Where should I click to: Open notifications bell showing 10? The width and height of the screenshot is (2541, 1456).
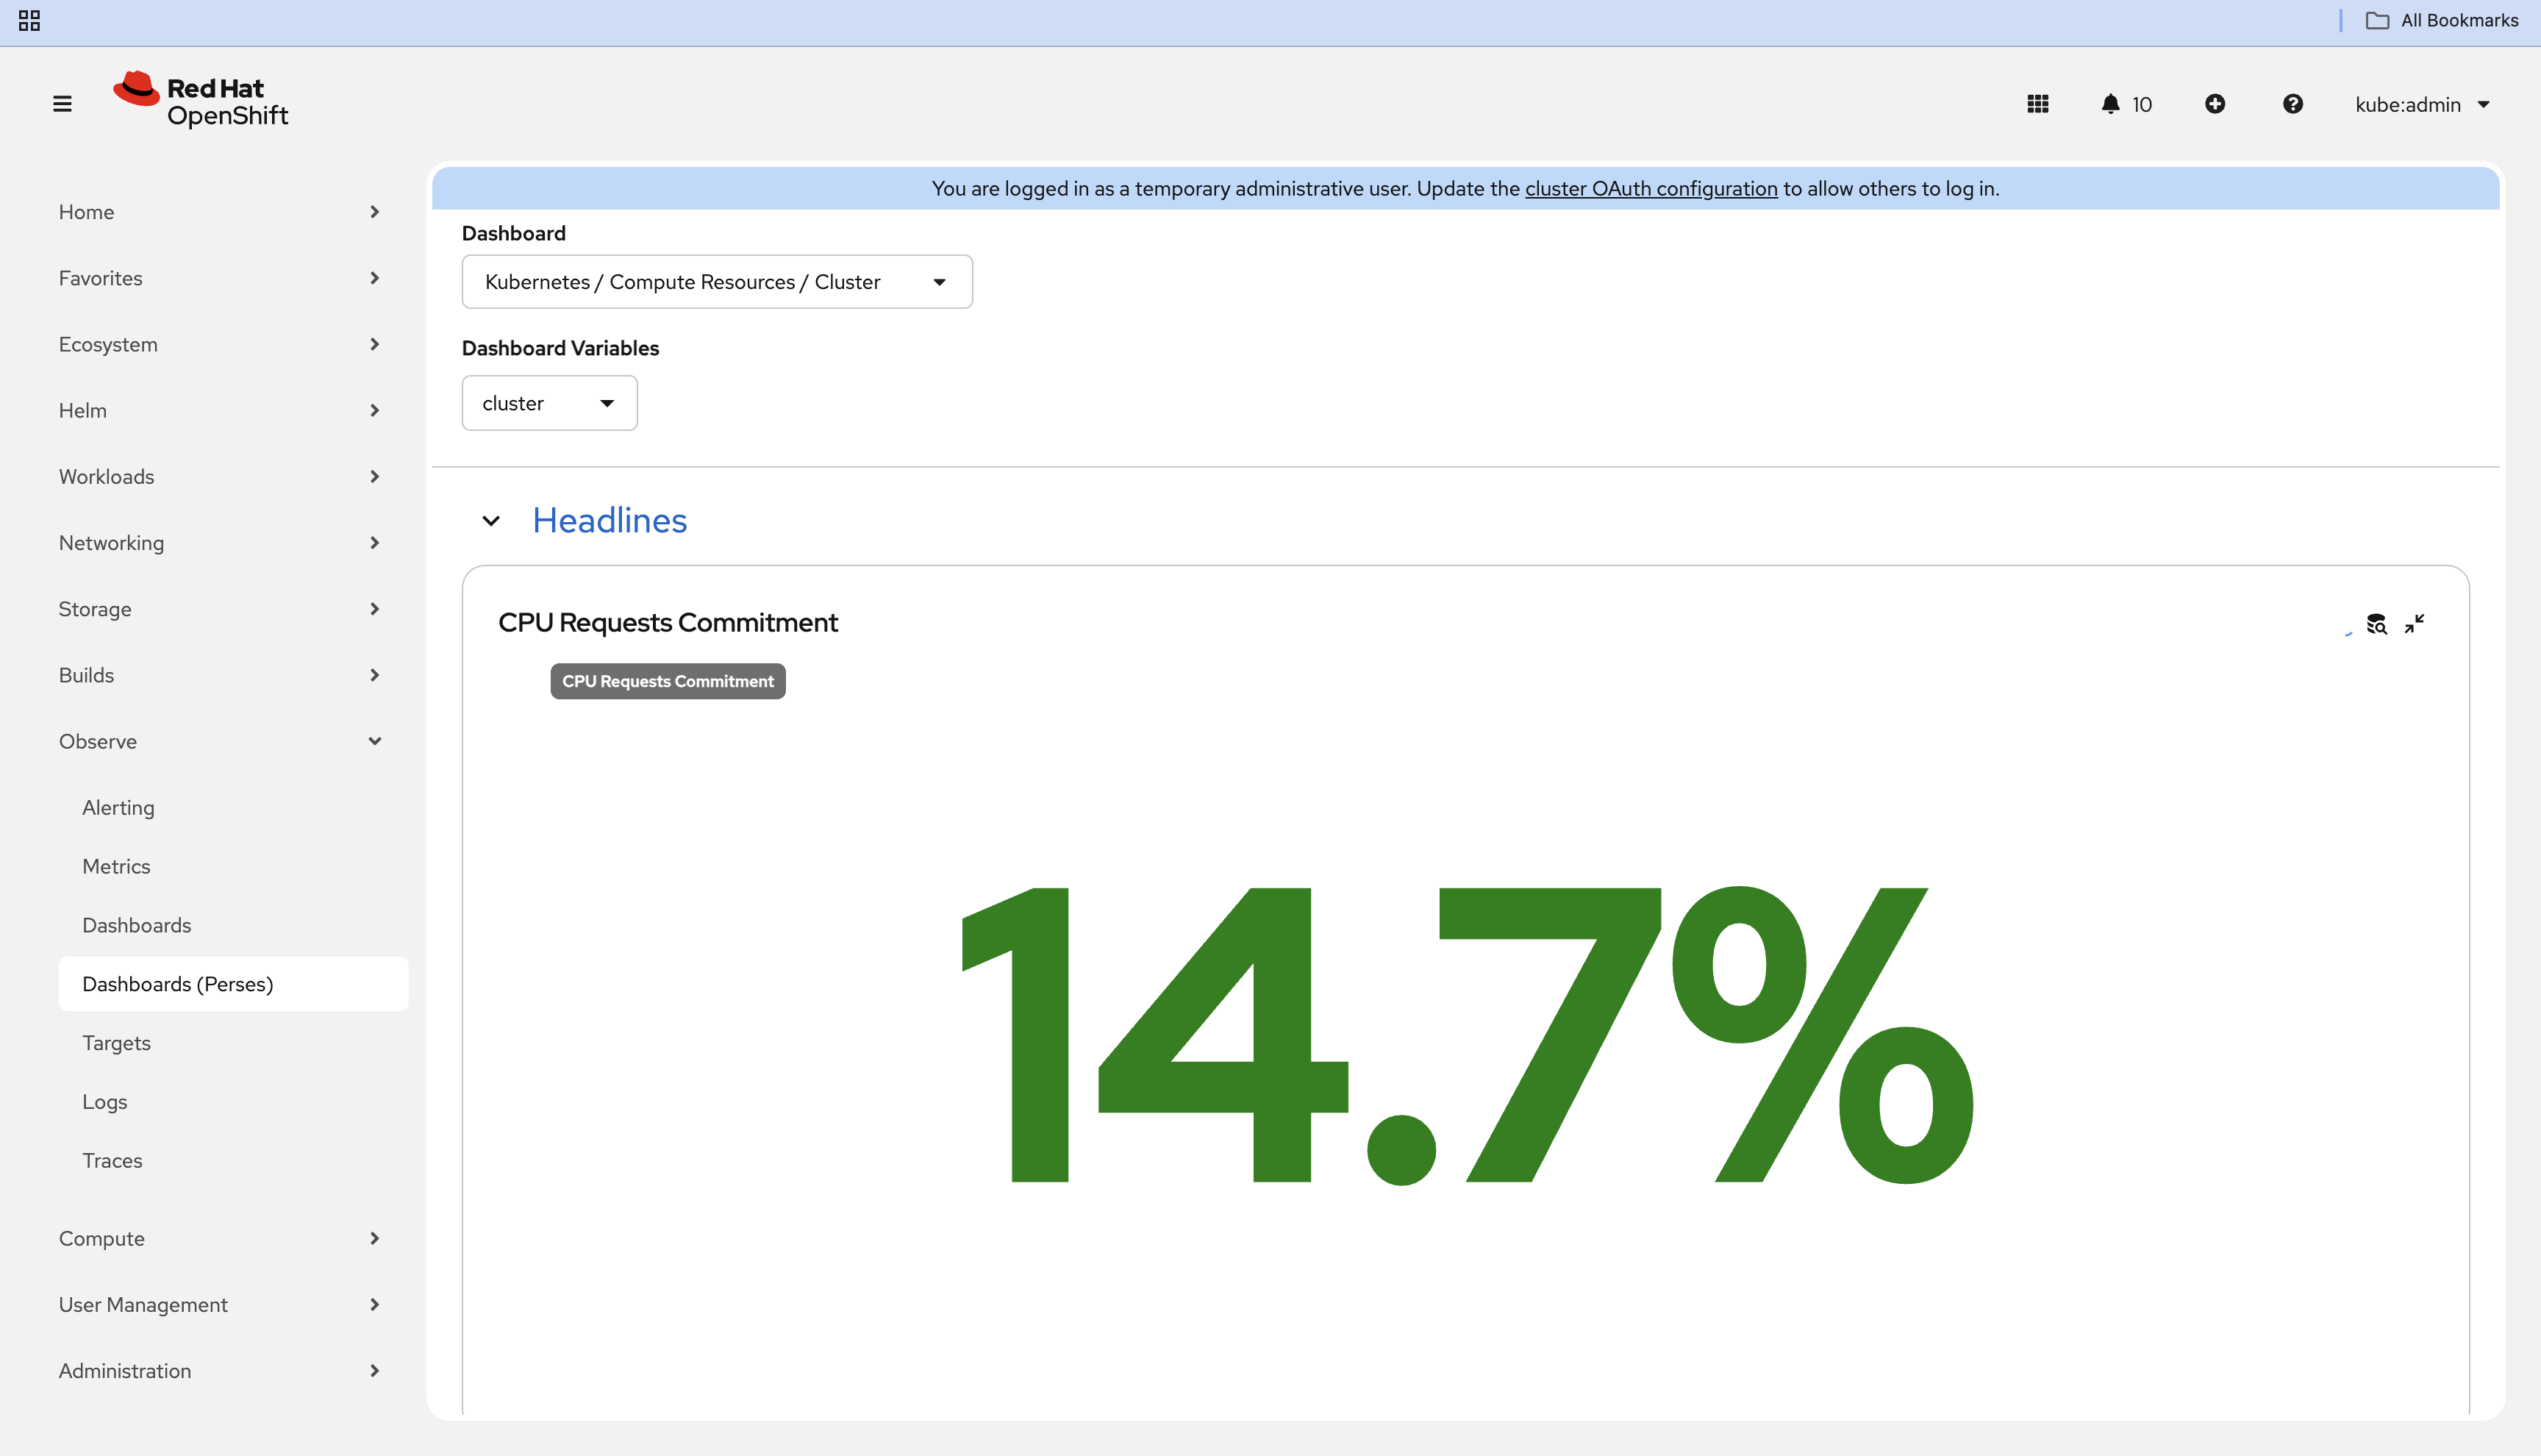pyautogui.click(x=2125, y=104)
